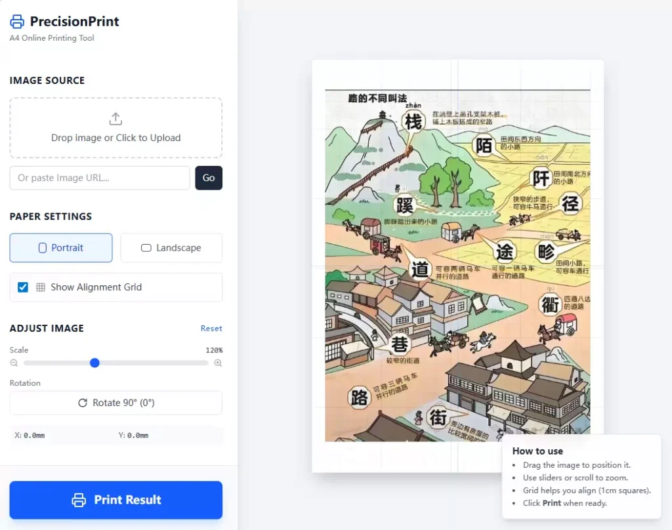This screenshot has width=672, height=530.
Task: Click the rotate arrow icon
Action: point(83,403)
